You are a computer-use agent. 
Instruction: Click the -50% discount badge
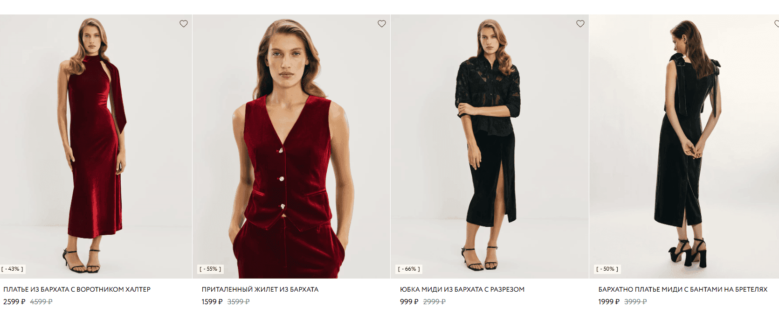click(x=607, y=269)
